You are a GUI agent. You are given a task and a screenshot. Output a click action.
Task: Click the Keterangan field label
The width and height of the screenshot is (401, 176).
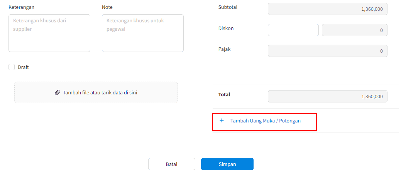pyautogui.click(x=22, y=7)
